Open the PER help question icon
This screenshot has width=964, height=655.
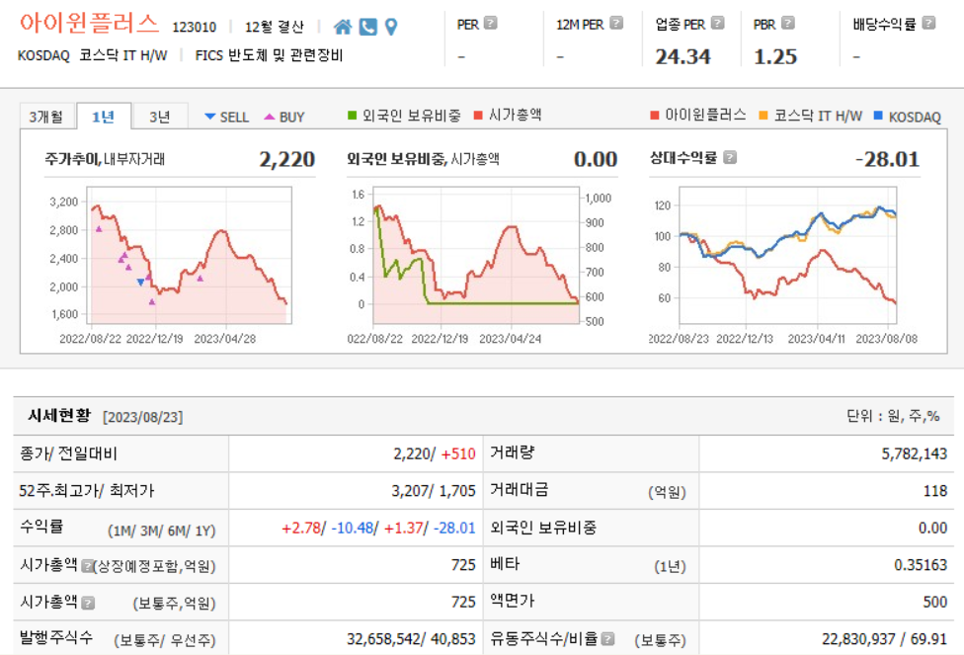490,24
